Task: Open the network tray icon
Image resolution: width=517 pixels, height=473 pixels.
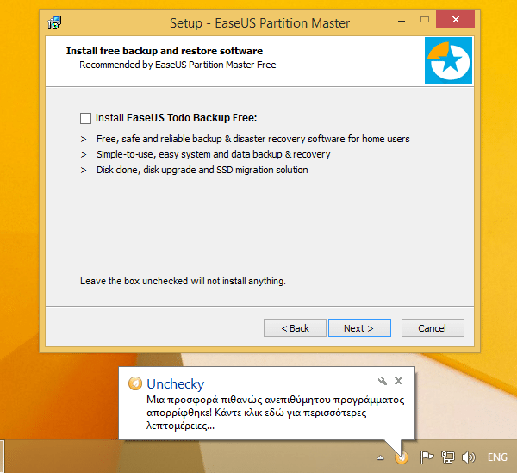Action: click(x=448, y=457)
